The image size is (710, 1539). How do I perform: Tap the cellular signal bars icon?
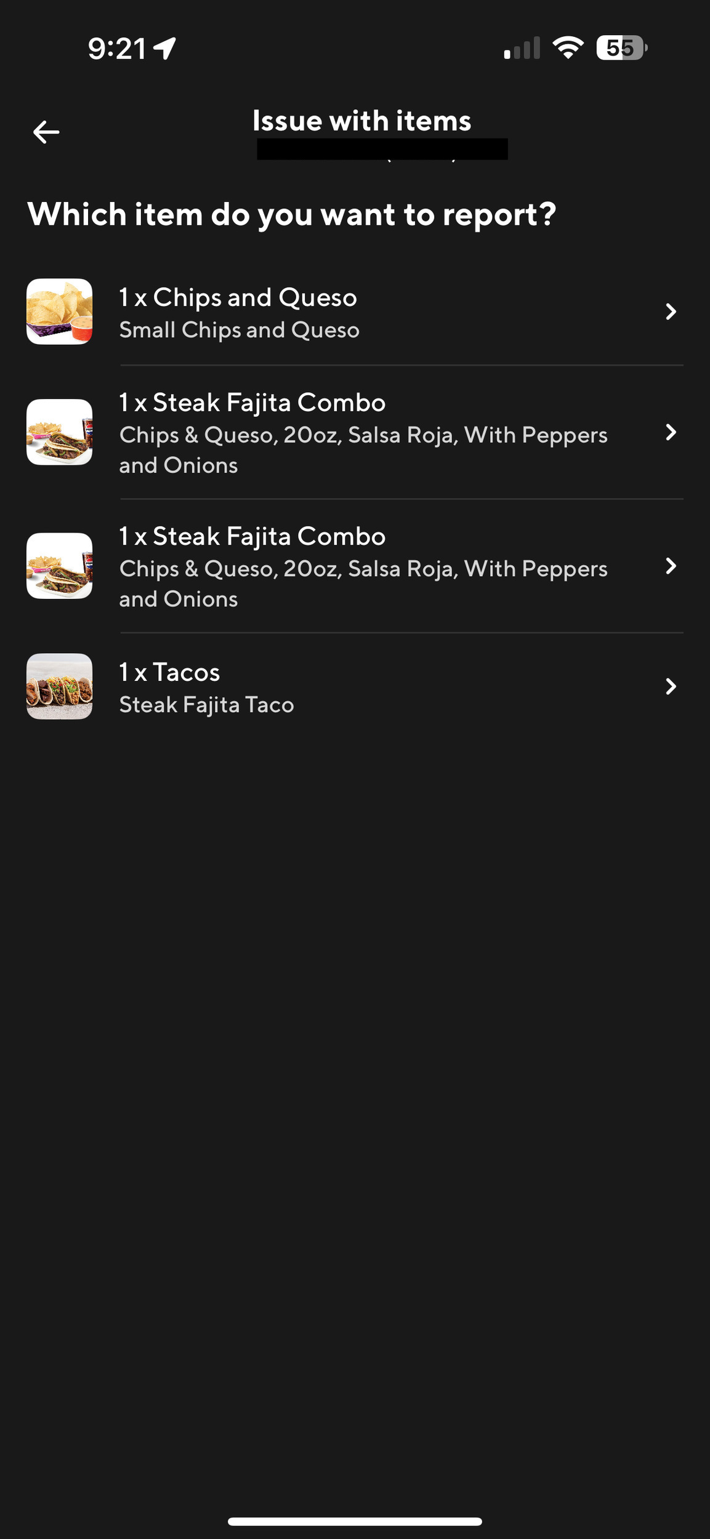(522, 48)
